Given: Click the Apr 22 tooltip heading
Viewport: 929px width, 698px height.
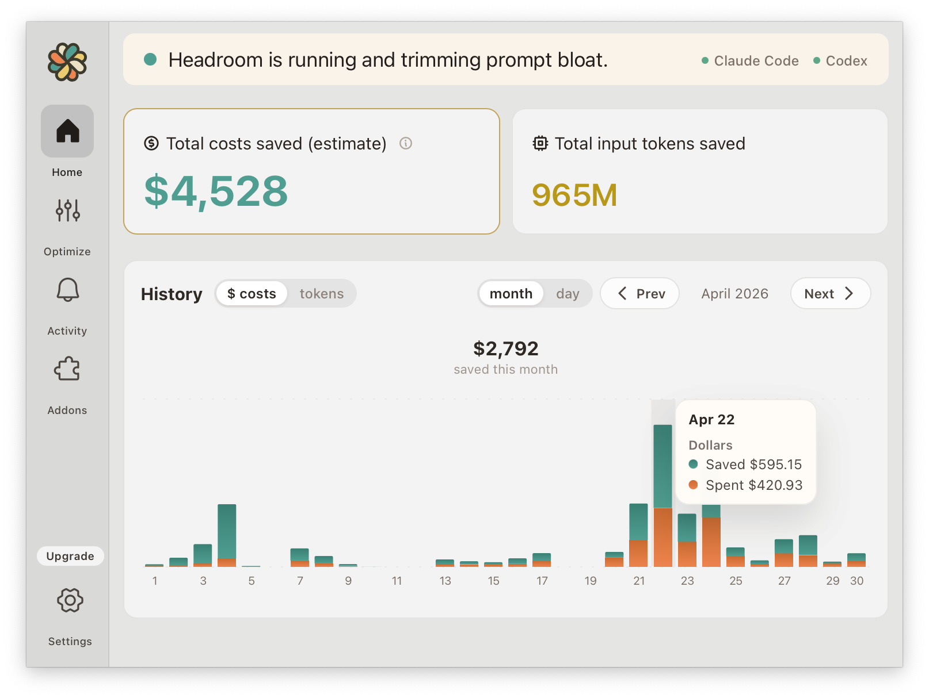Looking at the screenshot, I should point(711,420).
